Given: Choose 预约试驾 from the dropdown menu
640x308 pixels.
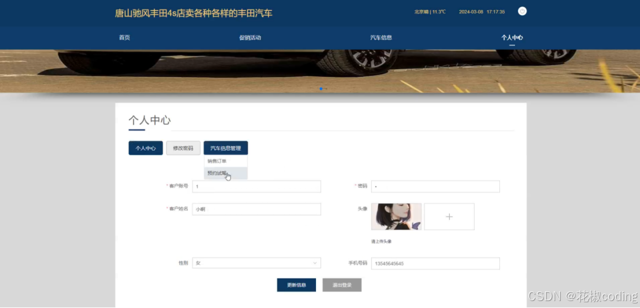Looking at the screenshot, I should (x=226, y=173).
